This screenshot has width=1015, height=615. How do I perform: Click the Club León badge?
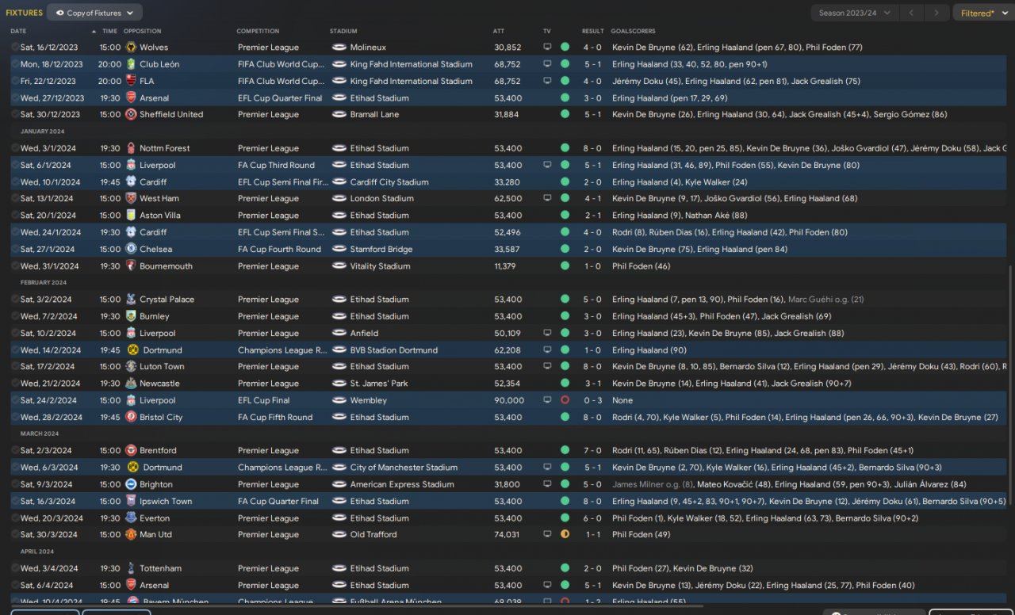tap(131, 64)
